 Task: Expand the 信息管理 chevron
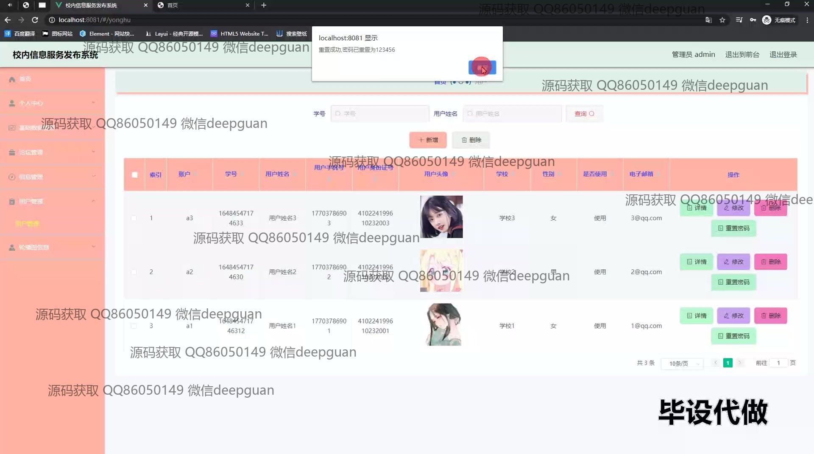pos(94,177)
